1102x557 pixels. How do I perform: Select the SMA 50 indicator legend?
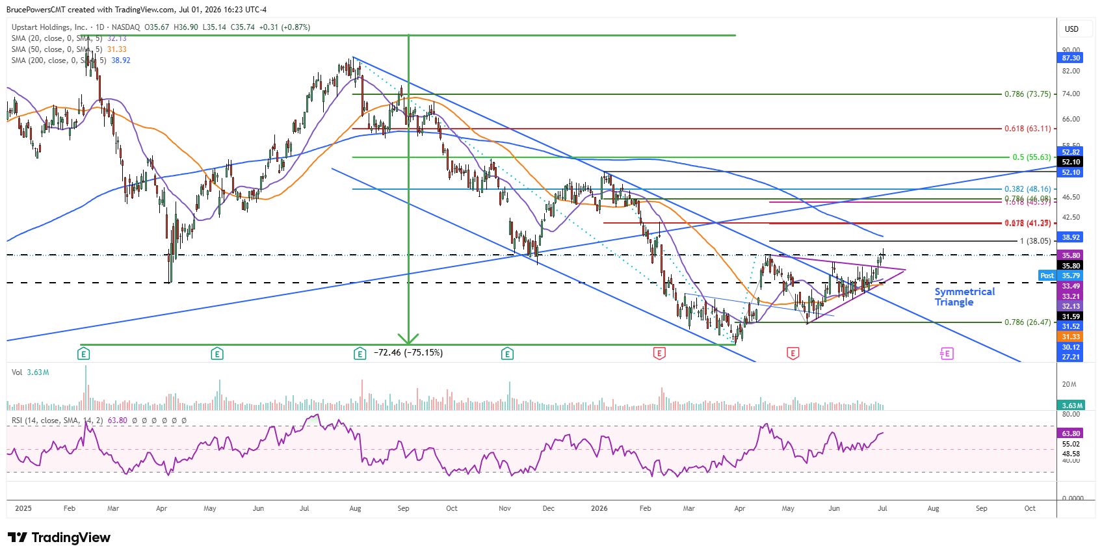click(x=69, y=49)
